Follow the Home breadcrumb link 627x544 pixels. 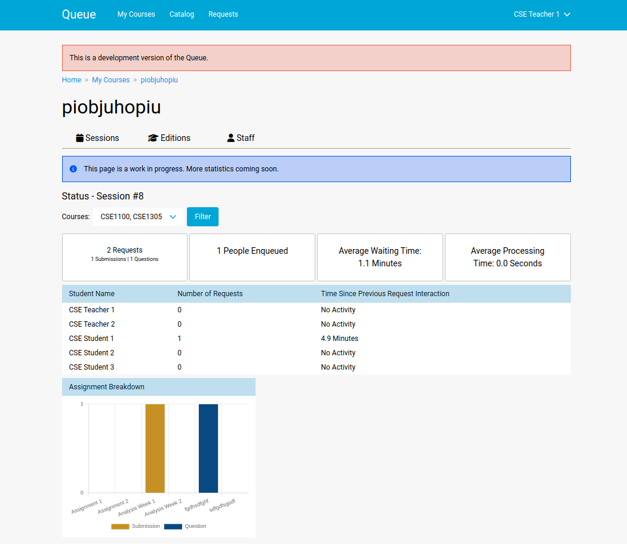[72, 80]
